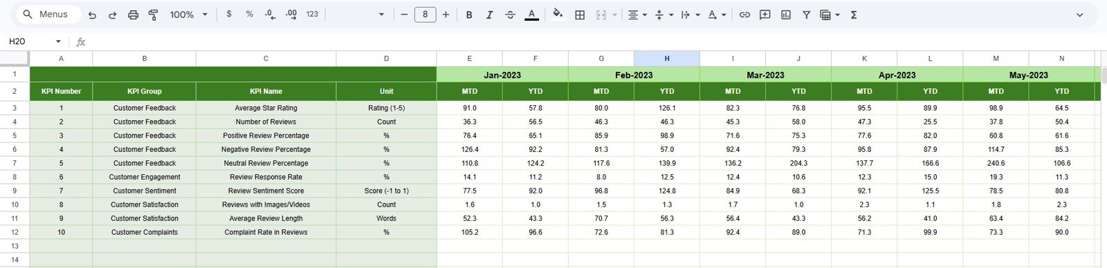Select column A header

tap(61, 59)
